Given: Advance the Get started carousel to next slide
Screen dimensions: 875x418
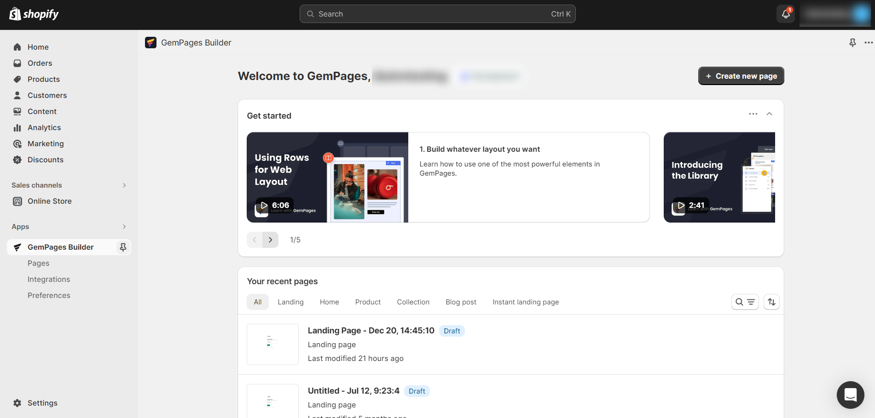Looking at the screenshot, I should tap(270, 240).
